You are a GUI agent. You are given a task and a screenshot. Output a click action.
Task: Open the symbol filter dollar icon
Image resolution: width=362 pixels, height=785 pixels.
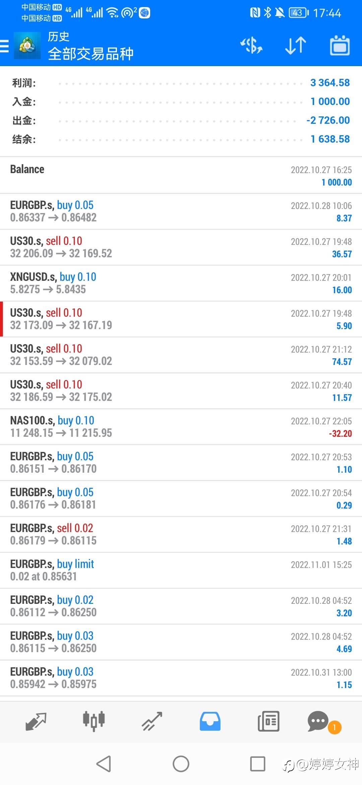coord(251,46)
